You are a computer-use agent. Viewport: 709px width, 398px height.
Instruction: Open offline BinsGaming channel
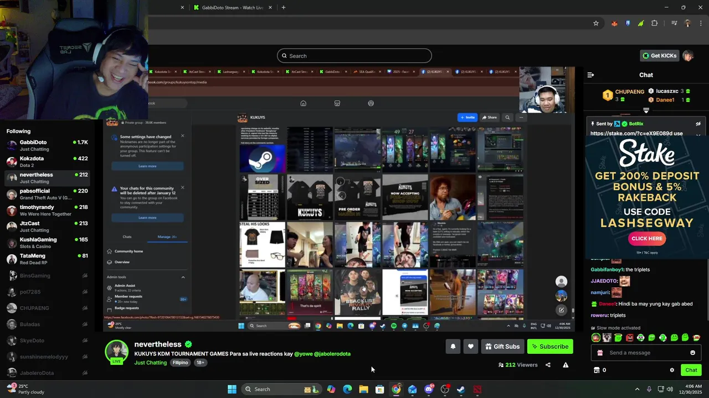[x=47, y=275]
